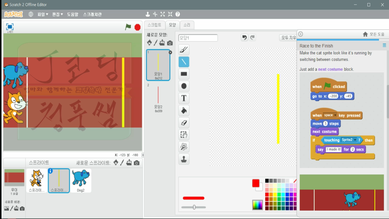
Task: Click the Shrink sprite icon in top toolbar
Action: click(x=170, y=14)
